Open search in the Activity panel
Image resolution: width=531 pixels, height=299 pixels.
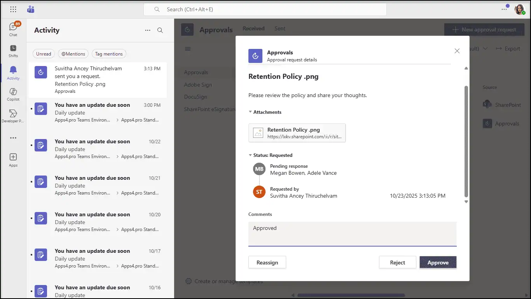160,30
